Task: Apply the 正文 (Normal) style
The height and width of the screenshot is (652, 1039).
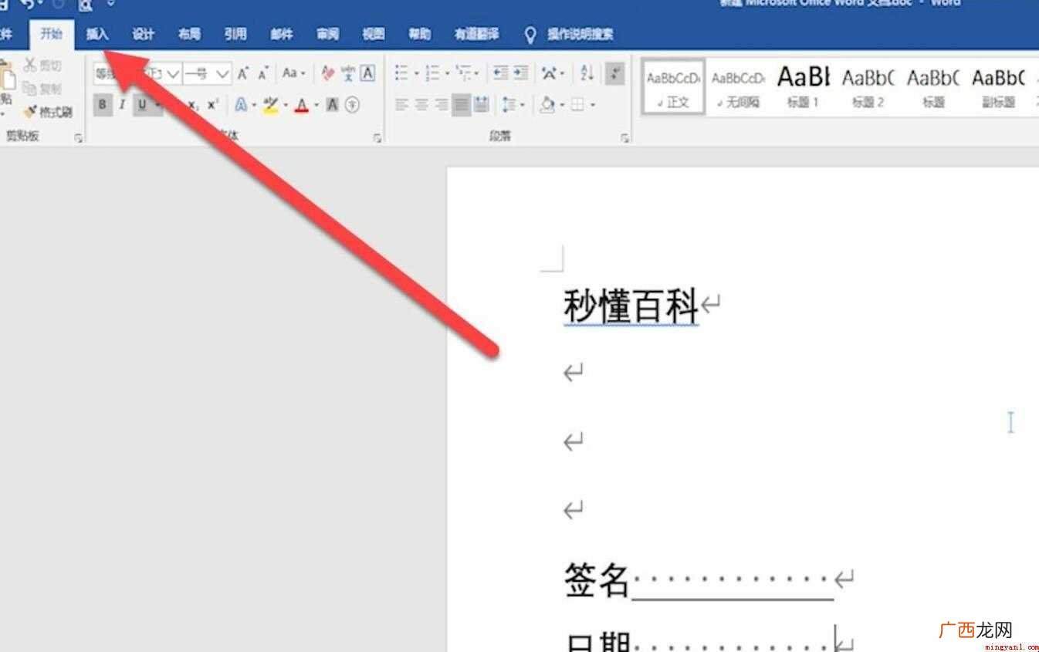Action: tap(674, 87)
